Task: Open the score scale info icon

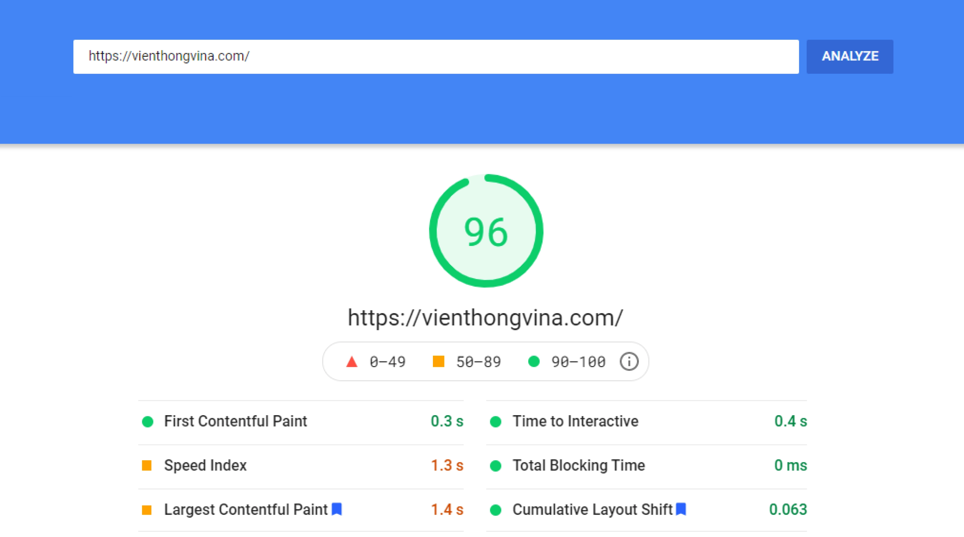Action: 629,362
